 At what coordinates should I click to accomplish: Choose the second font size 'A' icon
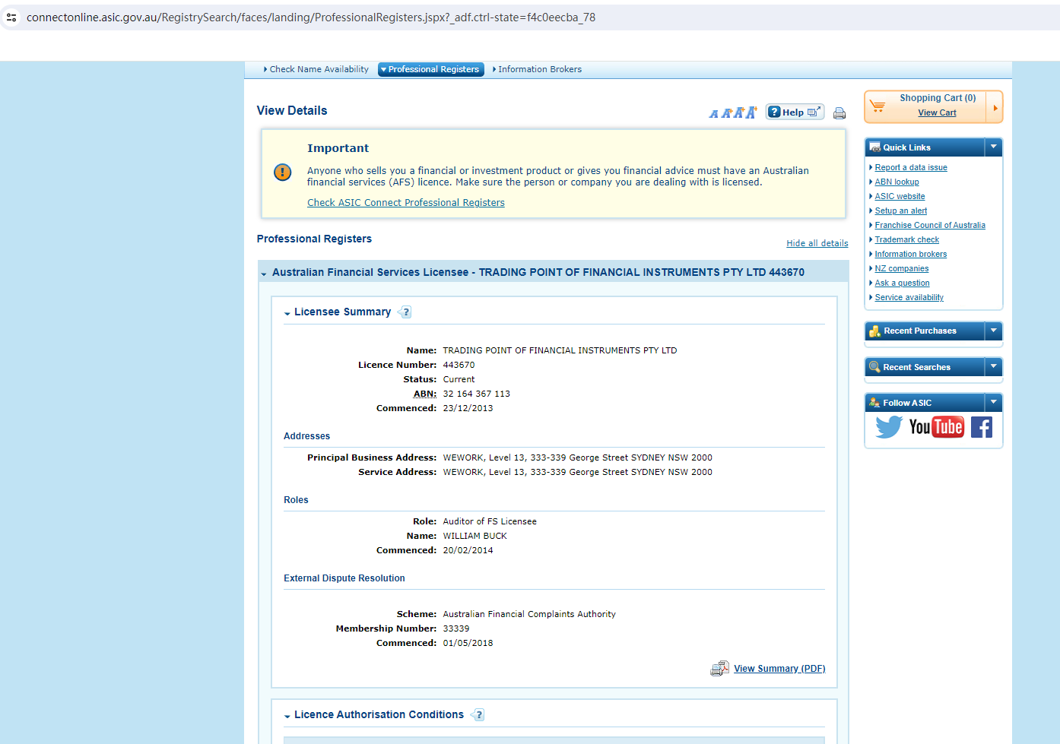(x=726, y=113)
